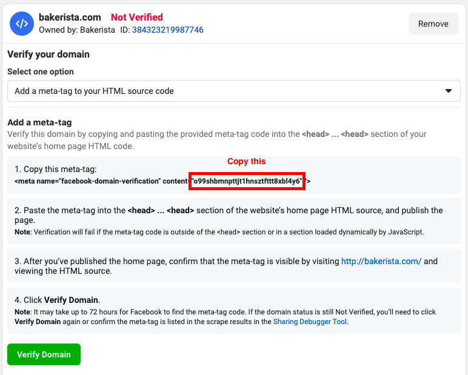This screenshot has width=468, height=375.
Task: Click the 72 hours note text
Action: coord(225,316)
